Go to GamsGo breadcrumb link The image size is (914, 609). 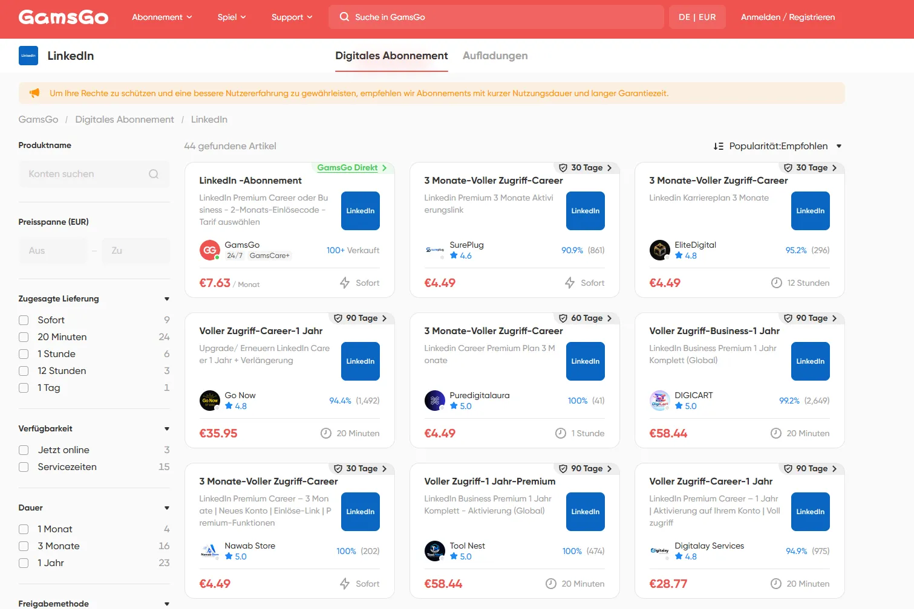coord(38,120)
